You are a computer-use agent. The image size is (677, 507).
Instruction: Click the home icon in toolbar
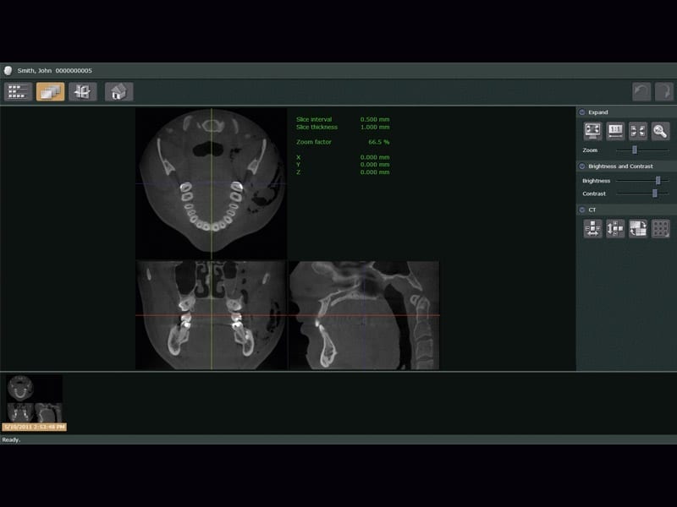point(118,92)
